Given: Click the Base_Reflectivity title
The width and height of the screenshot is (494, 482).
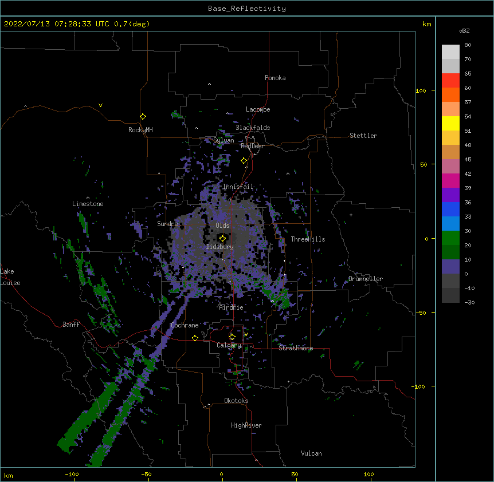Looking at the screenshot, I should (247, 9).
